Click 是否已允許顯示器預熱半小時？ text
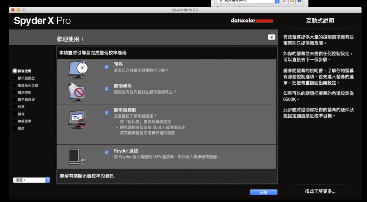Screen dimensions: 367x202 (x=141, y=70)
